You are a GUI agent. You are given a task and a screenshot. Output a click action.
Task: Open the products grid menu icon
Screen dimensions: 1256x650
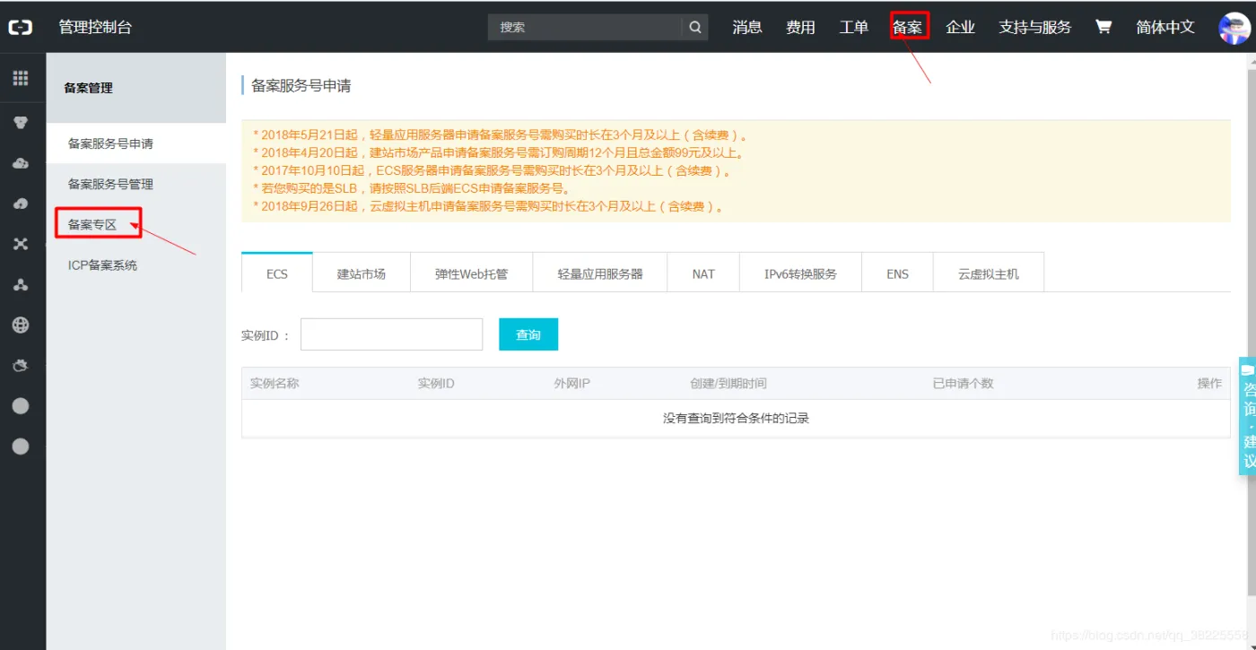click(x=21, y=78)
